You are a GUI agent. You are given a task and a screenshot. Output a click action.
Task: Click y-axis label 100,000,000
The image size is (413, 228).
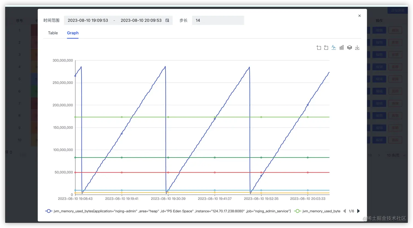pyautogui.click(x=63, y=150)
